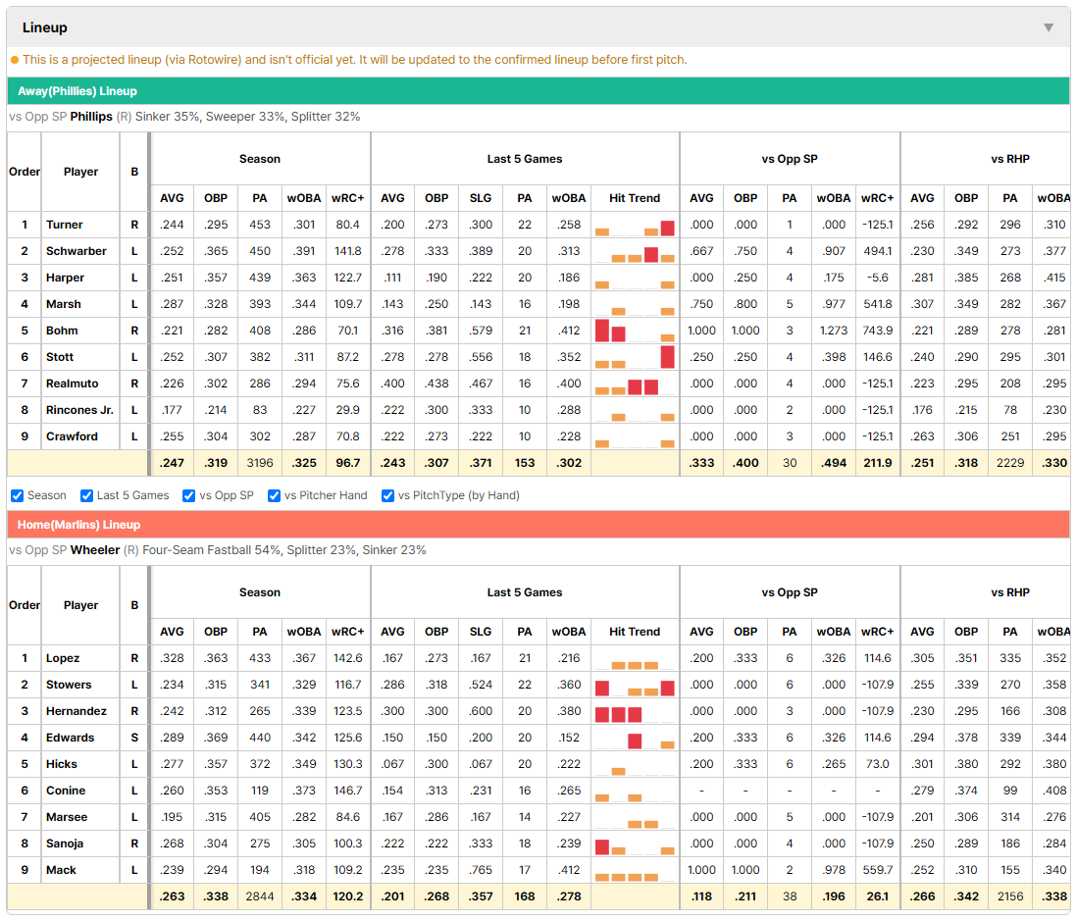The width and height of the screenshot is (1077, 921).
Task: Select Harper player row name
Action: click(66, 279)
